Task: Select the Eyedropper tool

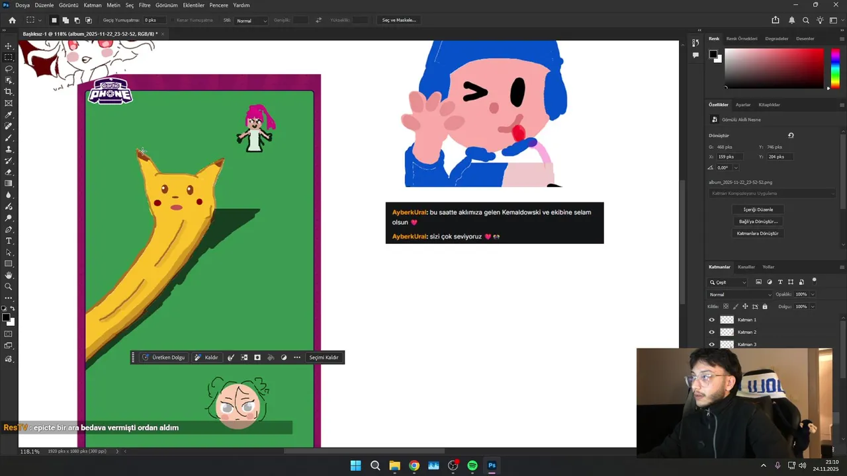Action: [x=9, y=115]
